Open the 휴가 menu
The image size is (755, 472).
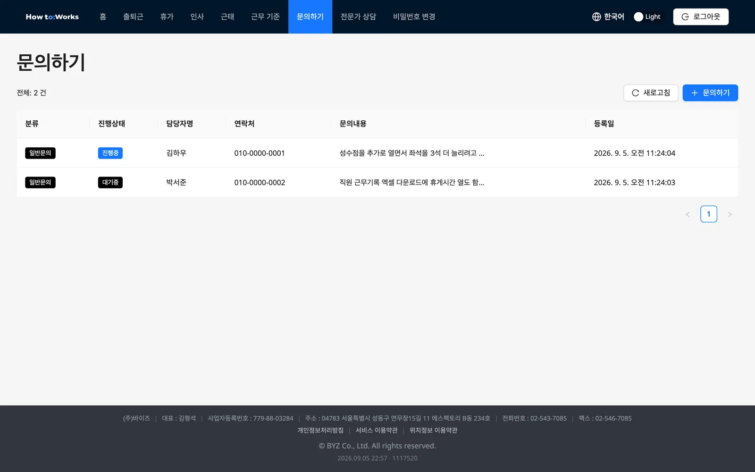click(x=167, y=17)
